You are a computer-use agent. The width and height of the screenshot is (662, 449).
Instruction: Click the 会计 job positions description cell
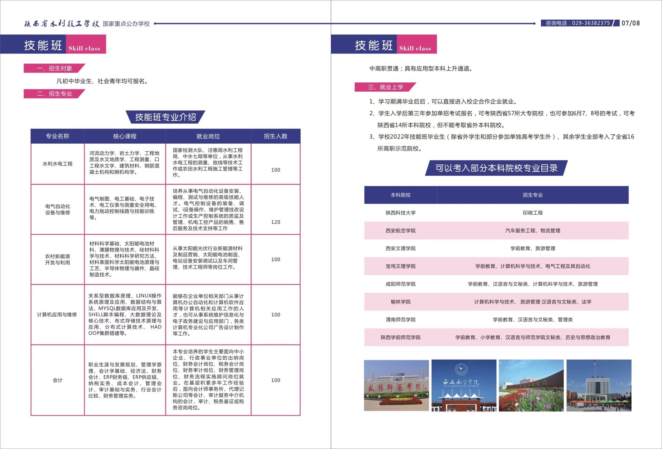pyautogui.click(x=208, y=379)
